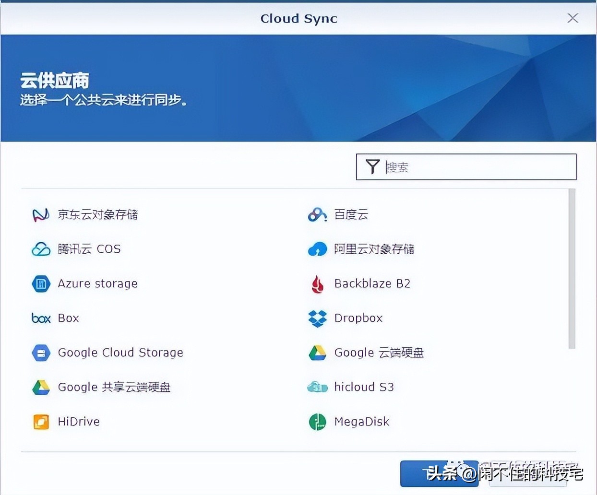597x495 pixels.
Task: Click the Google 云端硬盘 drive icon
Action: click(x=317, y=353)
